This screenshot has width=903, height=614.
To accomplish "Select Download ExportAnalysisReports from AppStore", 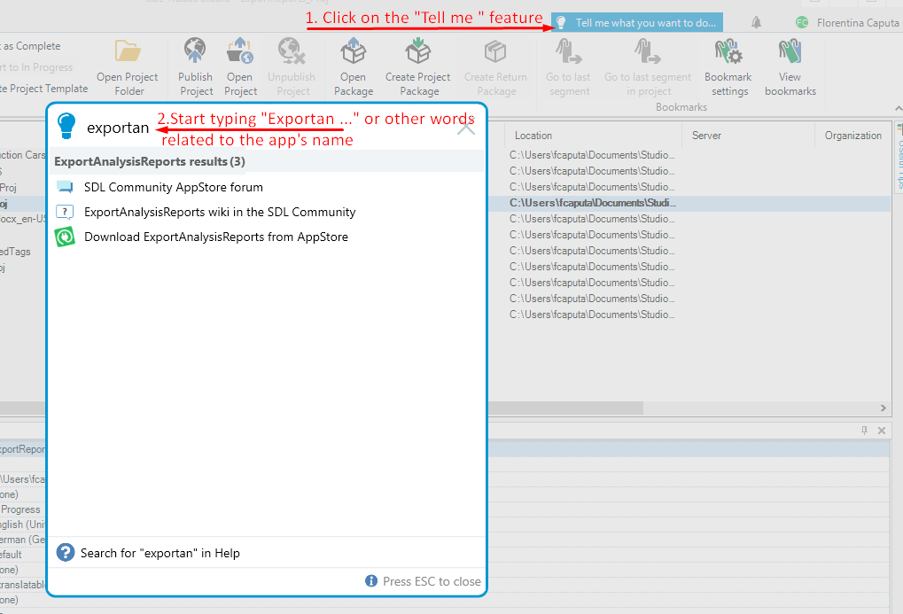I will point(216,237).
